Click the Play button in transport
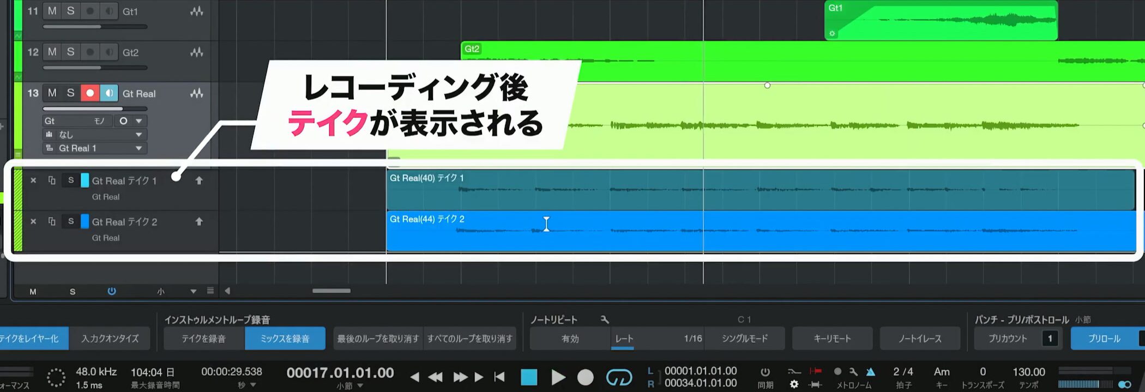Image resolution: width=1145 pixels, height=392 pixels. pyautogui.click(x=558, y=377)
